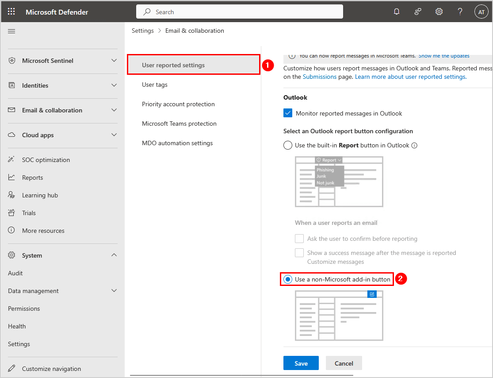Collapse the System section chevron
493x378 pixels.
point(114,255)
